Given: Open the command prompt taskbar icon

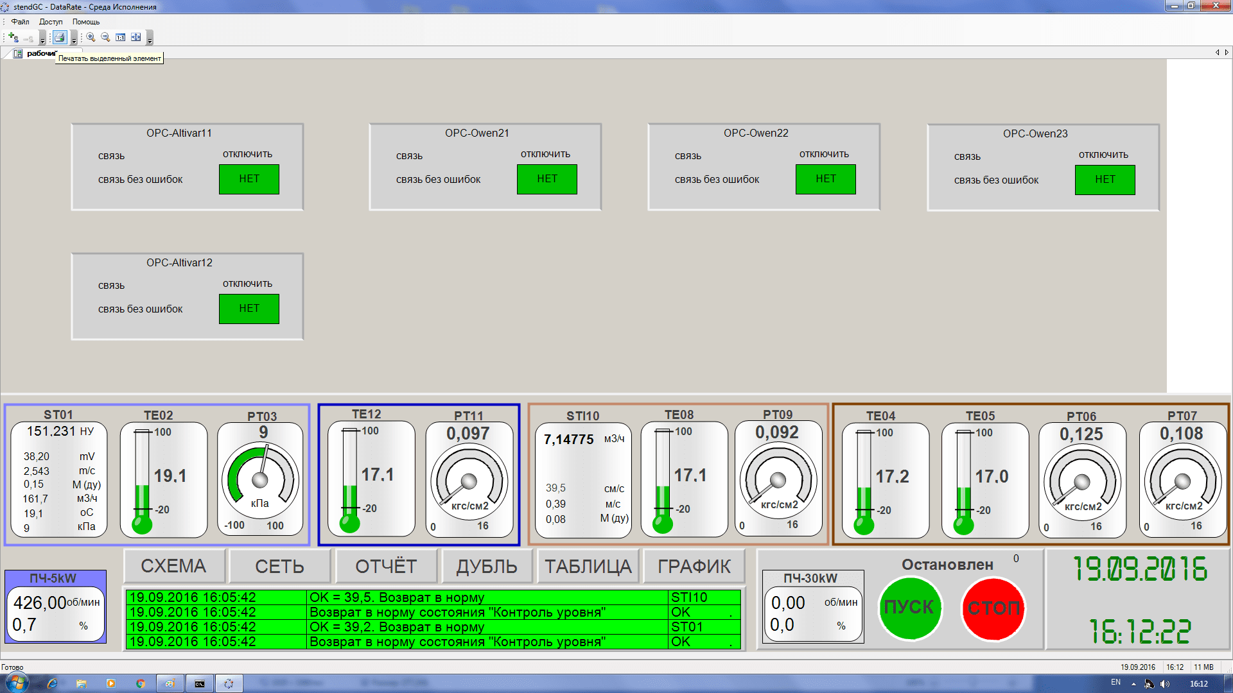Looking at the screenshot, I should 200,683.
